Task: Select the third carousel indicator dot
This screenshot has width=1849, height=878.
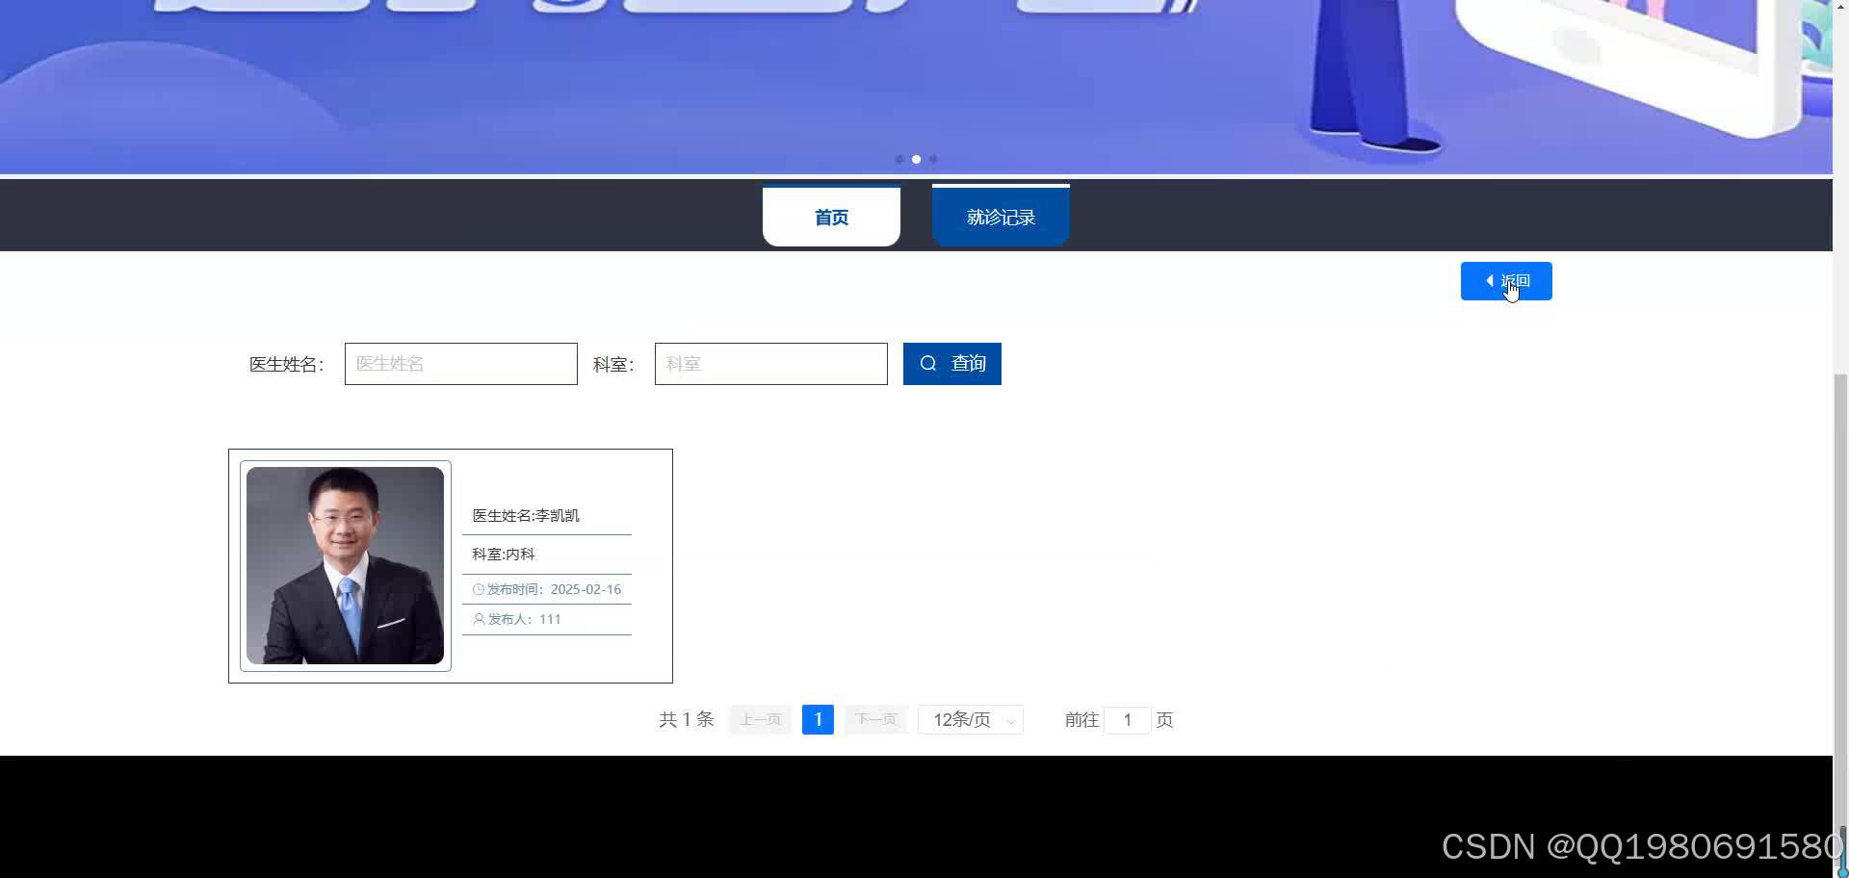Action: click(933, 159)
